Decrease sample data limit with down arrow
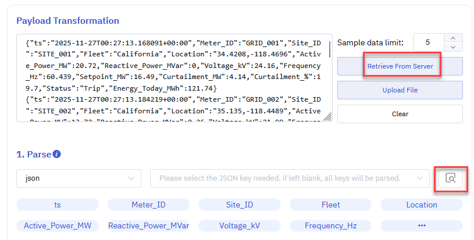 click(453, 47)
